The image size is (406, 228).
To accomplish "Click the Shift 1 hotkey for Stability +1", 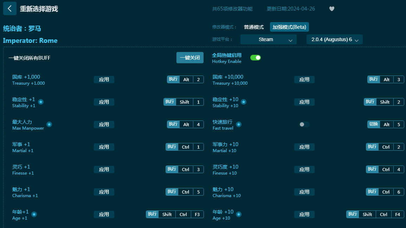I will 183,102.
